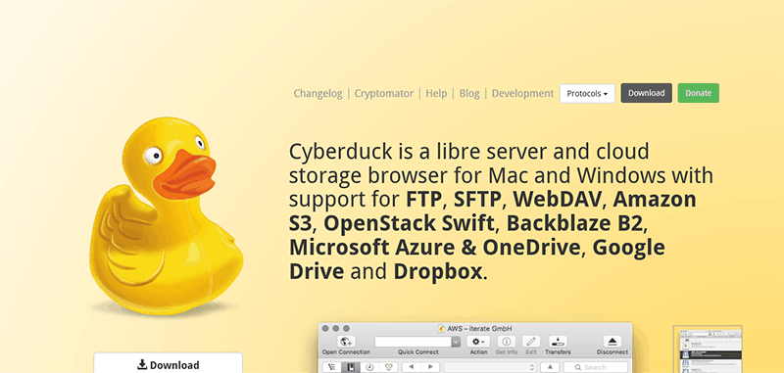Select the outline browser view icon
This screenshot has height=373, width=784.
click(332, 367)
